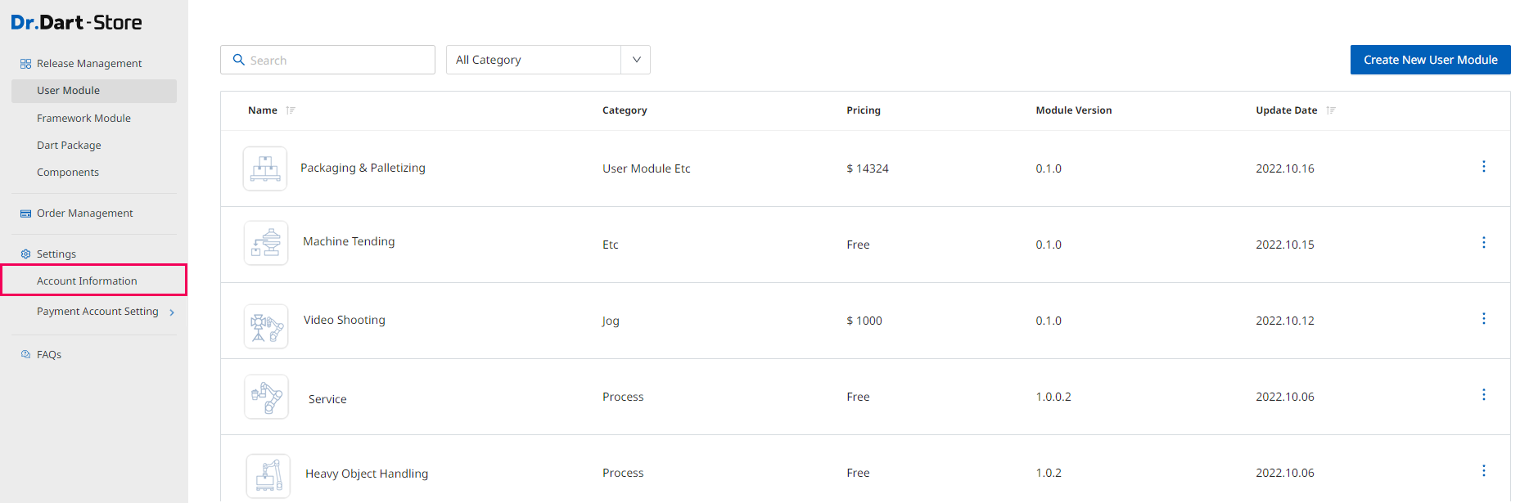Open more options for Machine Tending row
This screenshot has width=1529, height=503.
tap(1483, 243)
